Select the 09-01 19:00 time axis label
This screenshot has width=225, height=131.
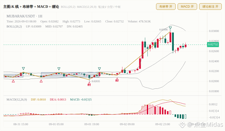pos(92,124)
